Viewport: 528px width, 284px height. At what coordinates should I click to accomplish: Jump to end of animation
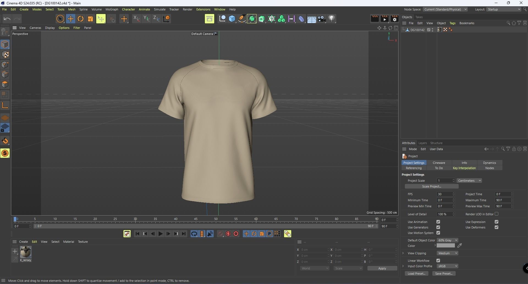[184, 234]
